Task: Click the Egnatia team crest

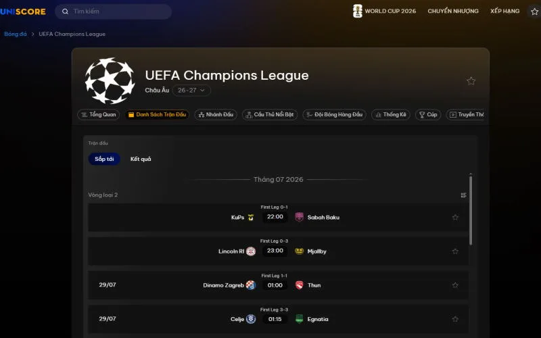Action: pyautogui.click(x=299, y=319)
